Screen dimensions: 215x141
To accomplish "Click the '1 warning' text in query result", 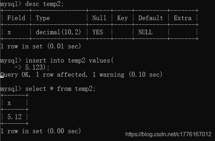I will (108, 75).
